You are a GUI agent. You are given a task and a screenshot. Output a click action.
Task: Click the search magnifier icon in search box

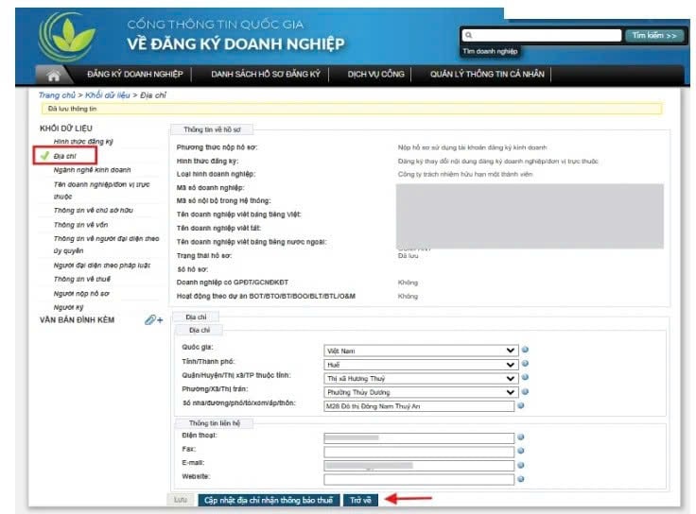469,36
